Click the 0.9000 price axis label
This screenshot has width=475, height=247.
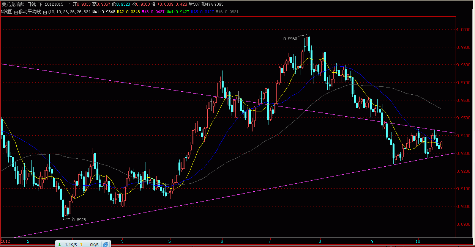pyautogui.click(x=464, y=207)
